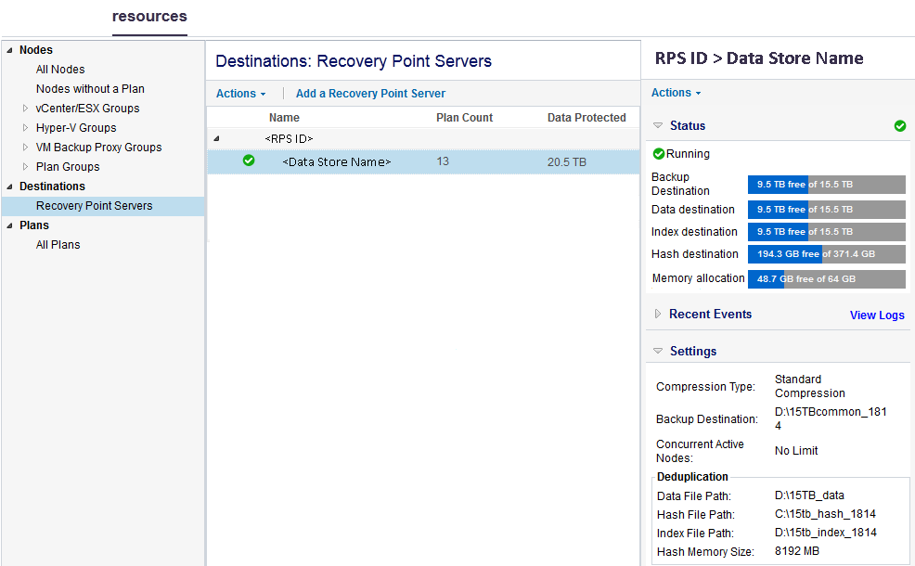Open Actions dropdown in Destinations panel
Screen dimensions: 915x566
coord(240,94)
